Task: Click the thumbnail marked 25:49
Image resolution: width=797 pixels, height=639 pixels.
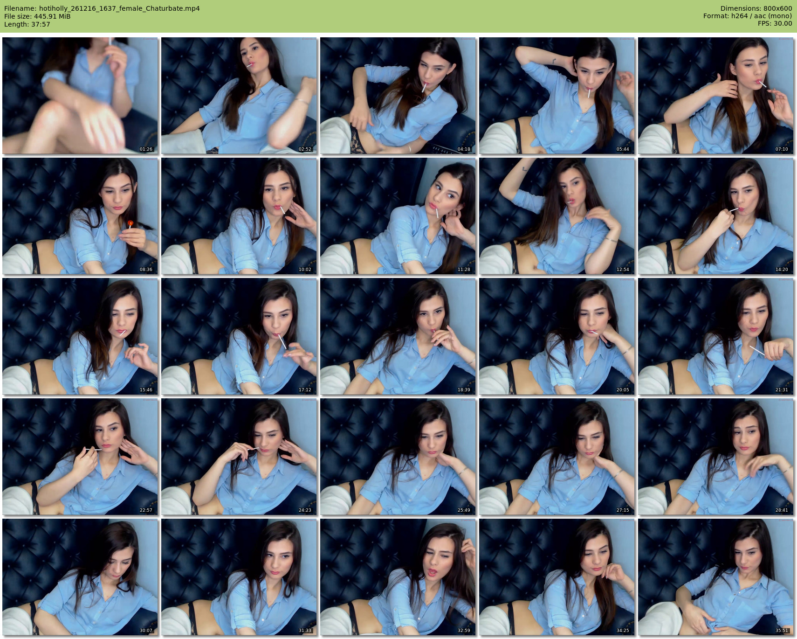Action: click(x=398, y=457)
